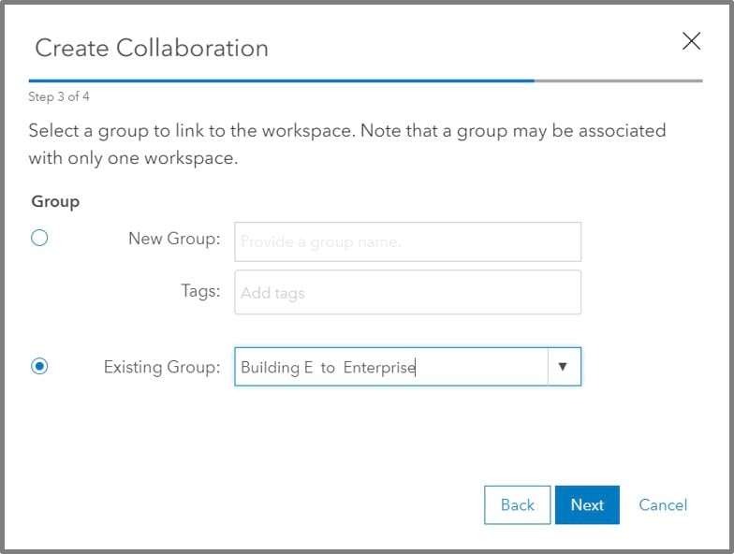Image resolution: width=734 pixels, height=554 pixels.
Task: Close the Create Collaboration dialog
Action: [x=691, y=41]
